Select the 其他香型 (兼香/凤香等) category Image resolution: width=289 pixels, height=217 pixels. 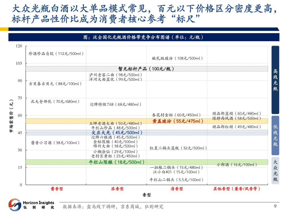[237, 189]
